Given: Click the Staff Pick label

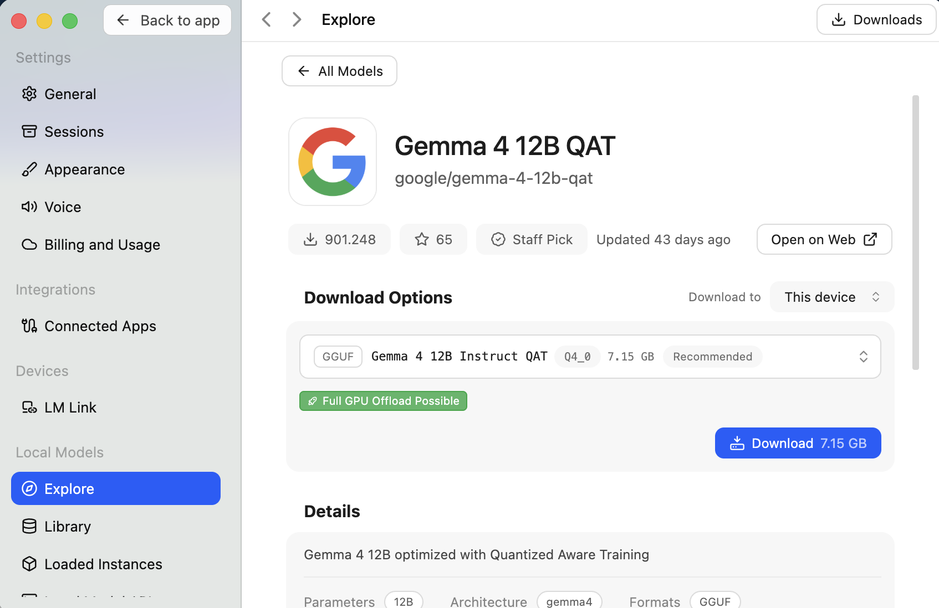Looking at the screenshot, I should (543, 240).
